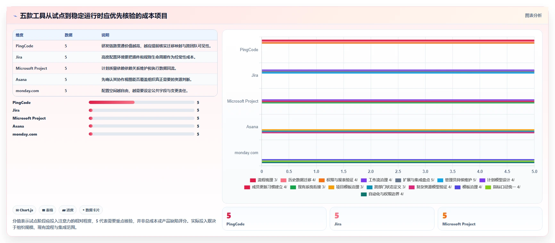Click the 5.0 tick on the chart x-axis
This screenshot has width=555, height=243.
coord(534,172)
